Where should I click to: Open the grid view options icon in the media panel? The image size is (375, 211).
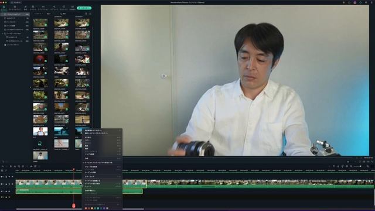tap(90, 14)
